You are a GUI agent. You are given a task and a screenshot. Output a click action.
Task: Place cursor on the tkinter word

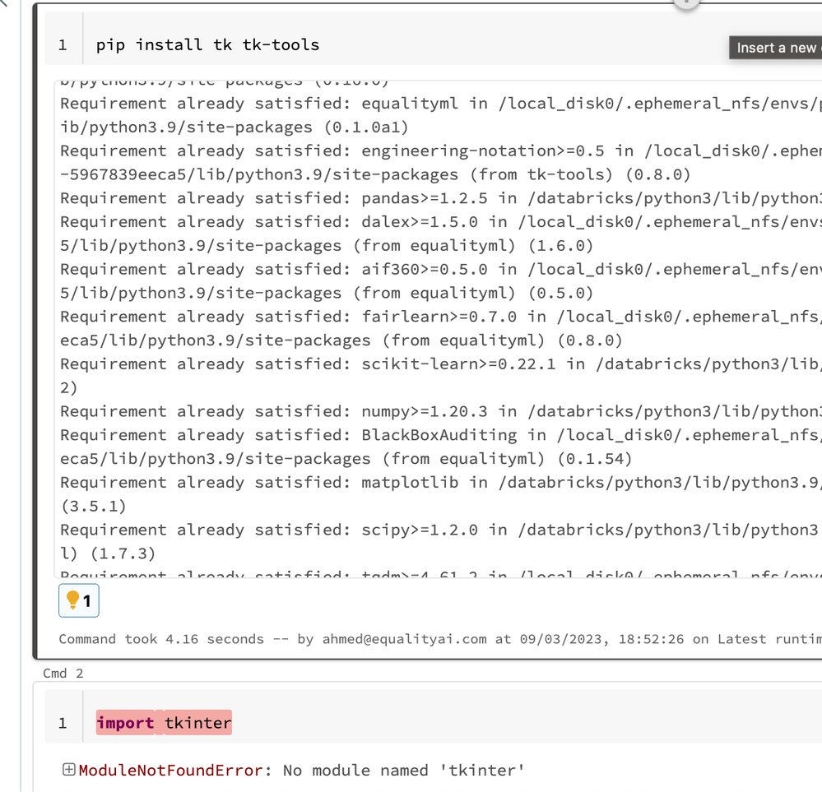pos(197,723)
